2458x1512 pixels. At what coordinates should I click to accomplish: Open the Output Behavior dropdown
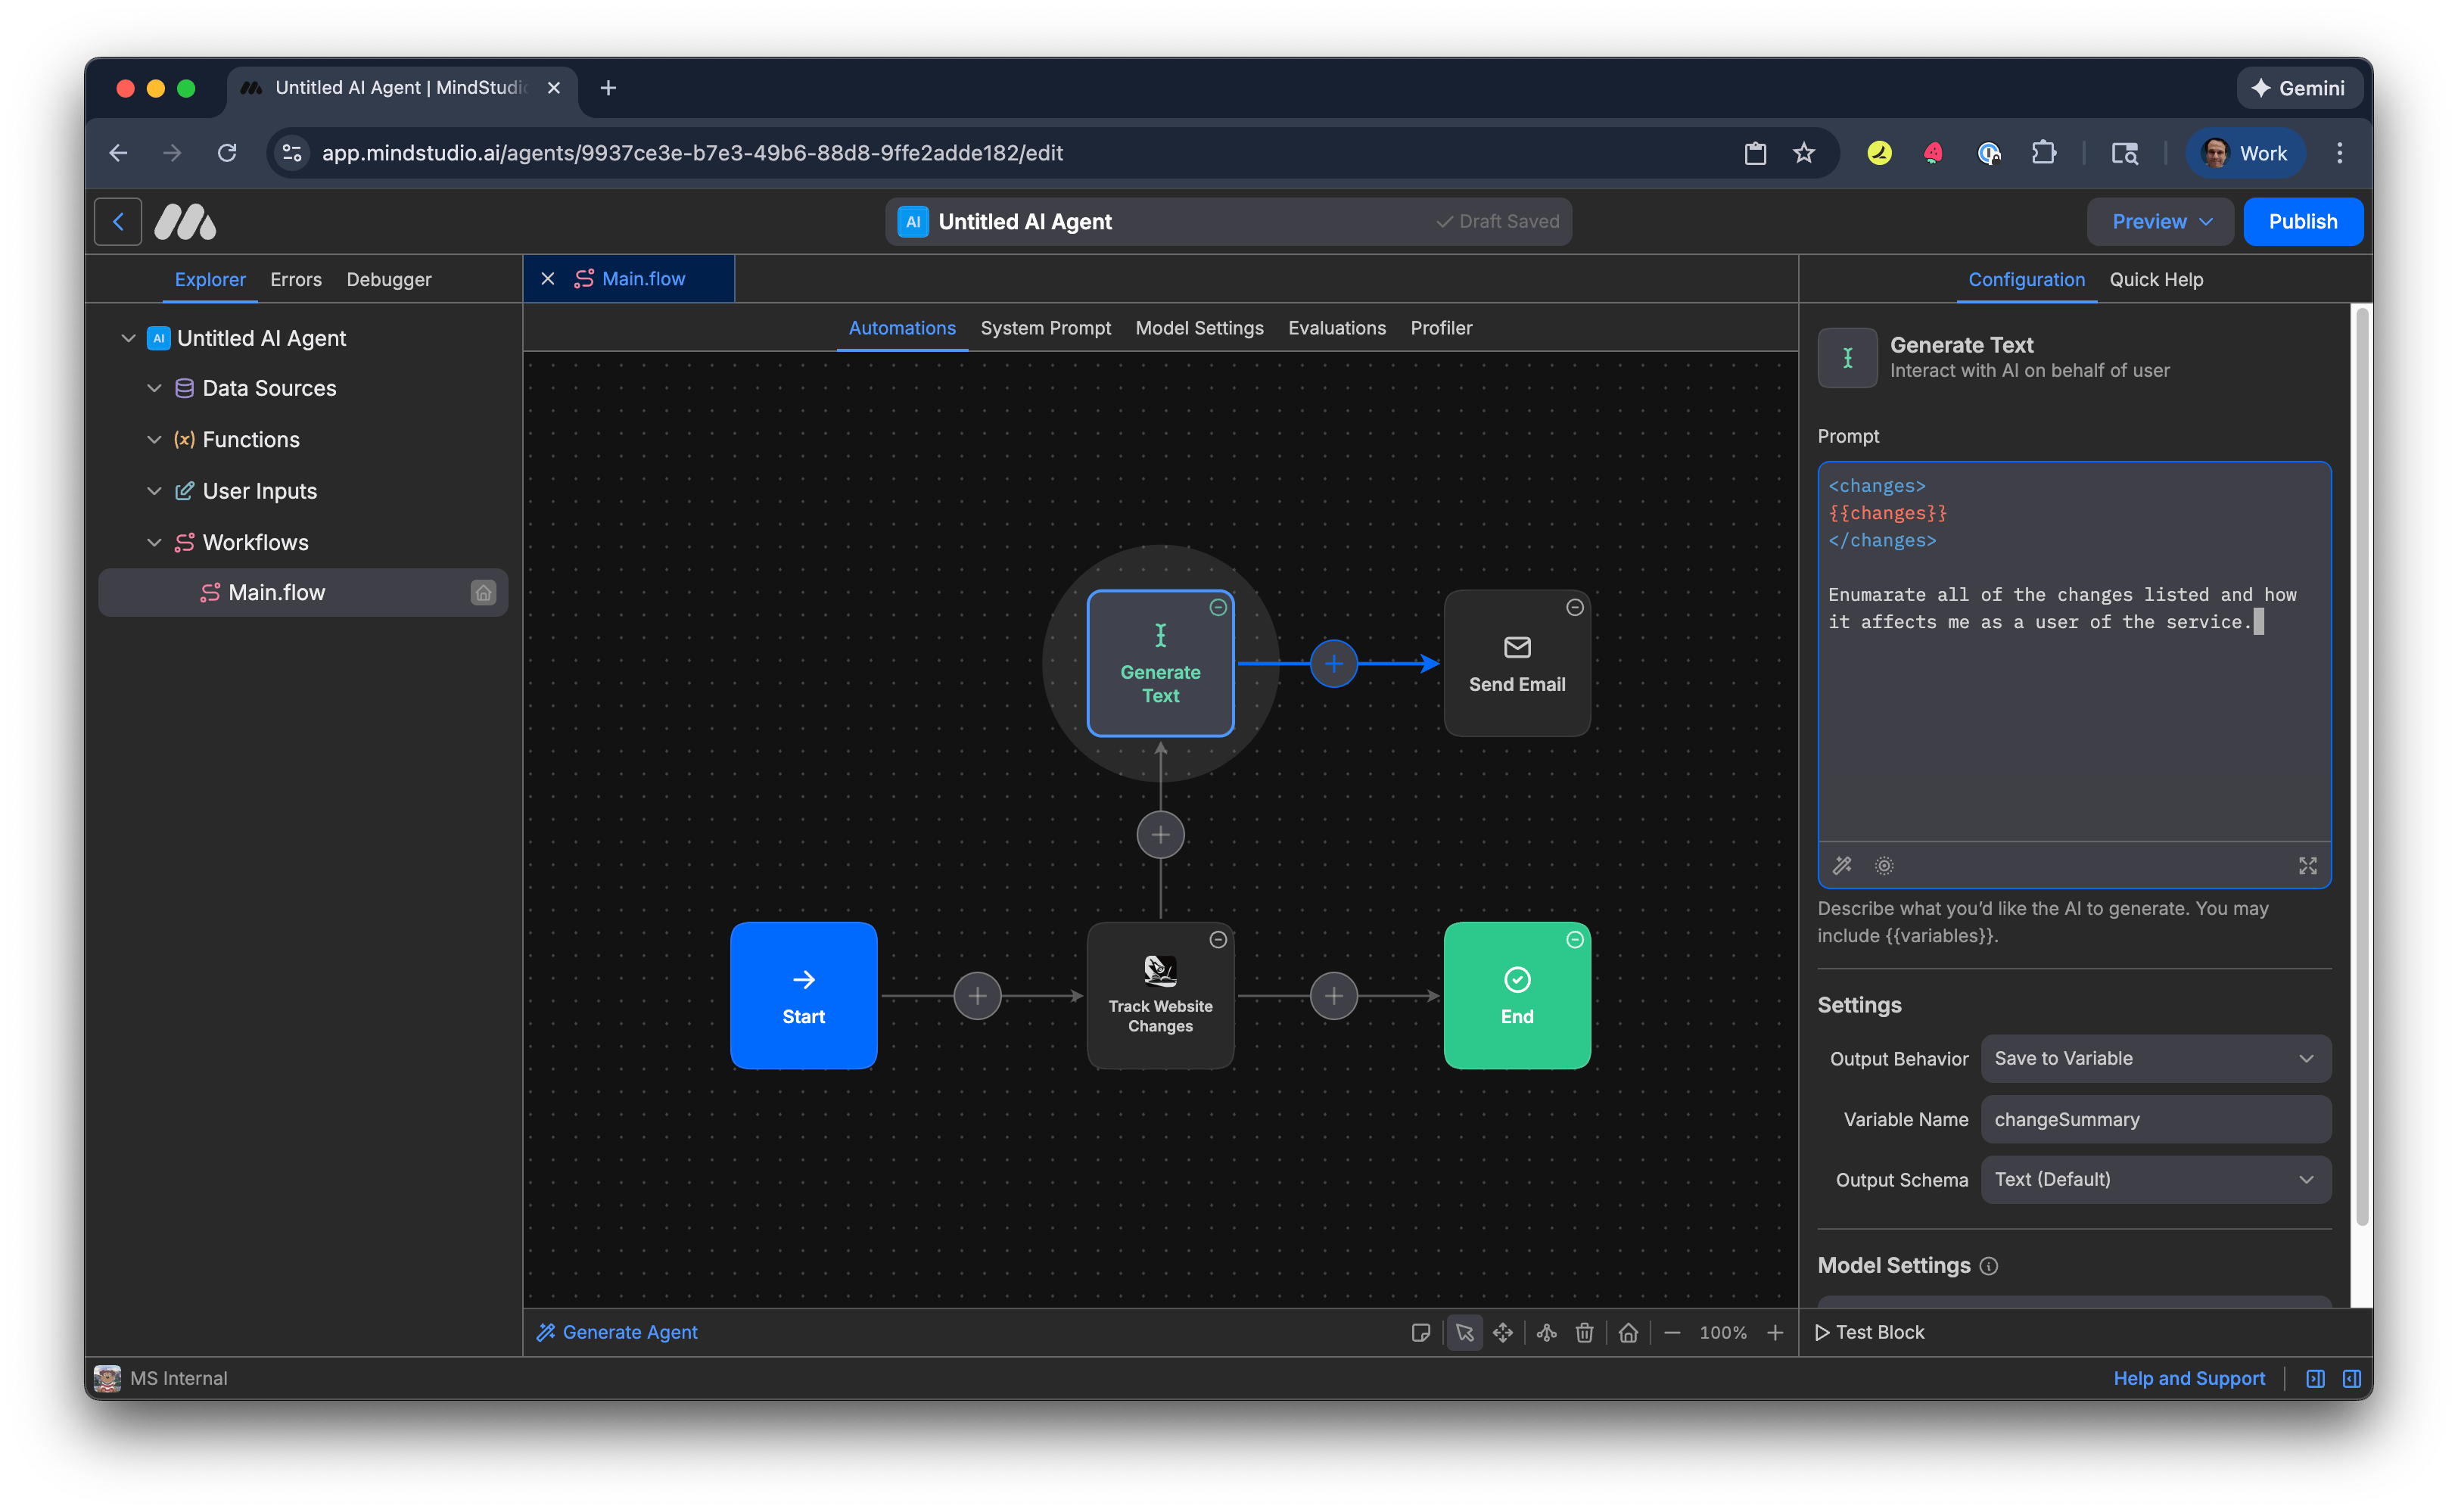click(2155, 1058)
